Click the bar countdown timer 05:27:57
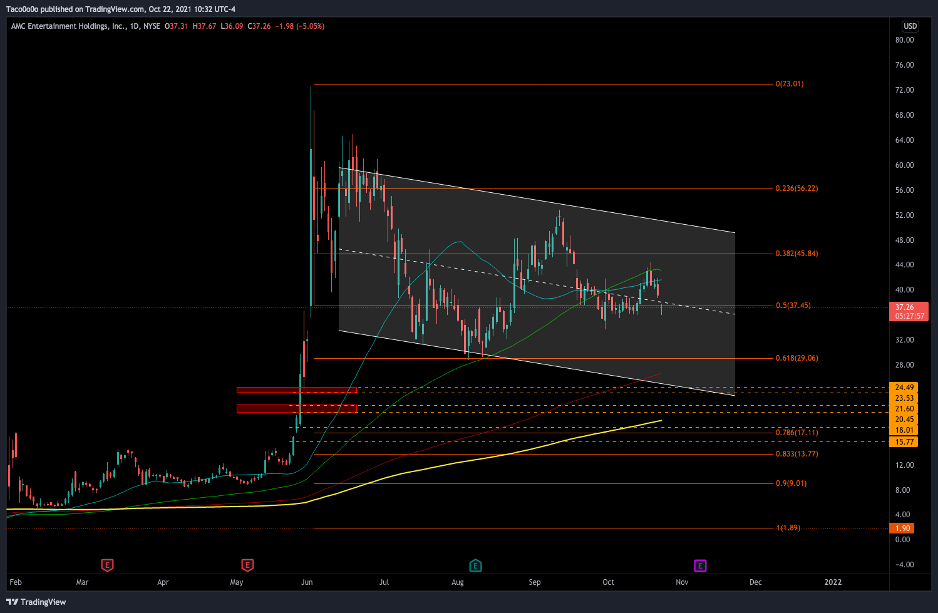938x613 pixels. pos(910,316)
